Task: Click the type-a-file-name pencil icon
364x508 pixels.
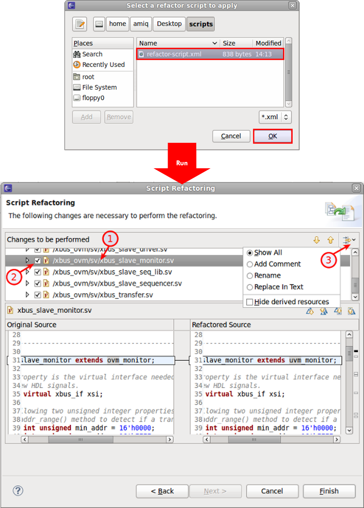Action: pyautogui.click(x=80, y=24)
